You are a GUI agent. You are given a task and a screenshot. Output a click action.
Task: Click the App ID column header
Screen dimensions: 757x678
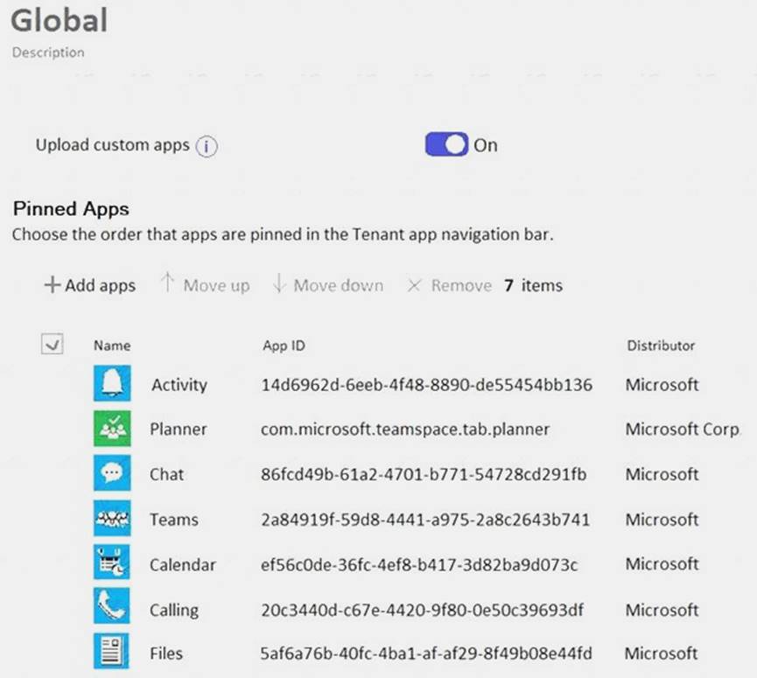click(284, 346)
